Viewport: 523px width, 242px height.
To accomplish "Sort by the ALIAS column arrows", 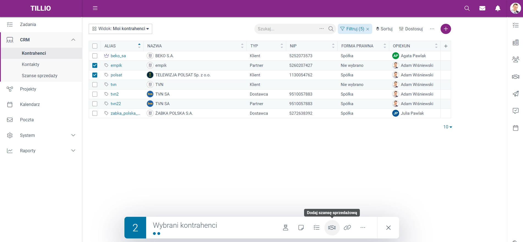I will [139, 46].
